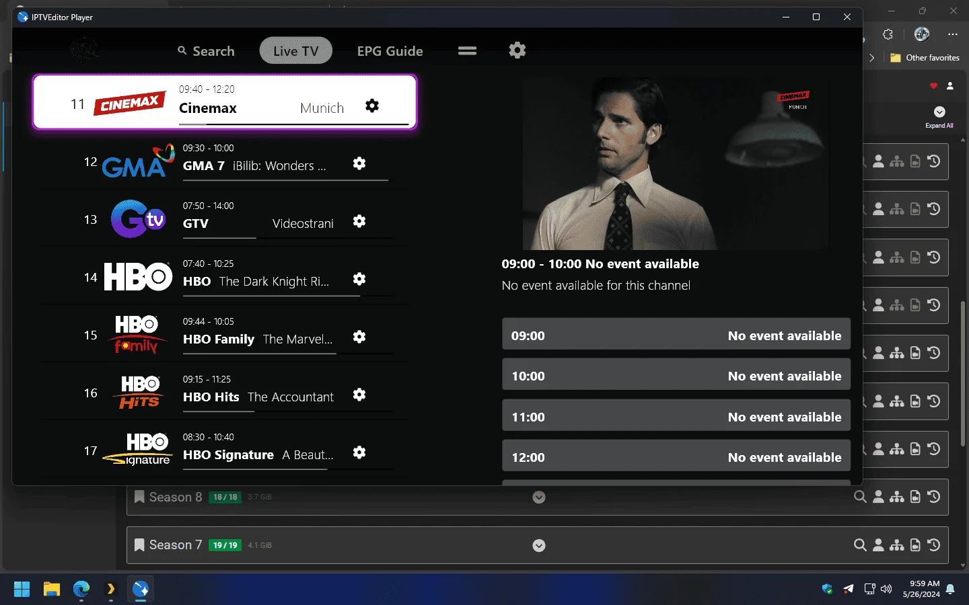Click the HBO Signature channel logo

137,450
